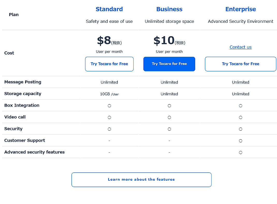The image size is (277, 204).
Task: Click Advanced security features circle for Enterprise
Action: point(240,152)
